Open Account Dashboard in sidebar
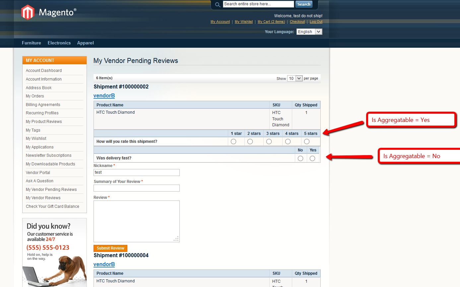This screenshot has width=460, height=287. click(44, 71)
